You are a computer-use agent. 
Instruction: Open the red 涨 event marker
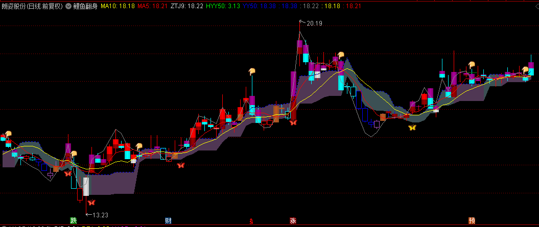(293, 220)
